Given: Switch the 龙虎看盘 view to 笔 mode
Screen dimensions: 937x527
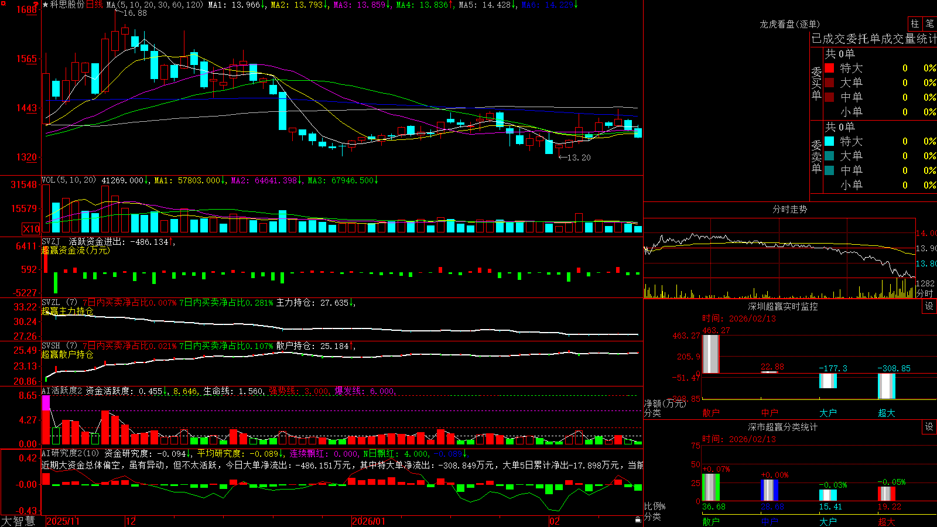Looking at the screenshot, I should coord(930,23).
